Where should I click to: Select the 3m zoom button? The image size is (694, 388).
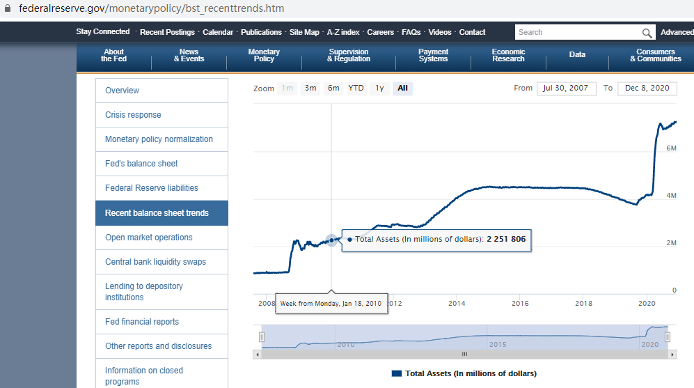pos(310,88)
